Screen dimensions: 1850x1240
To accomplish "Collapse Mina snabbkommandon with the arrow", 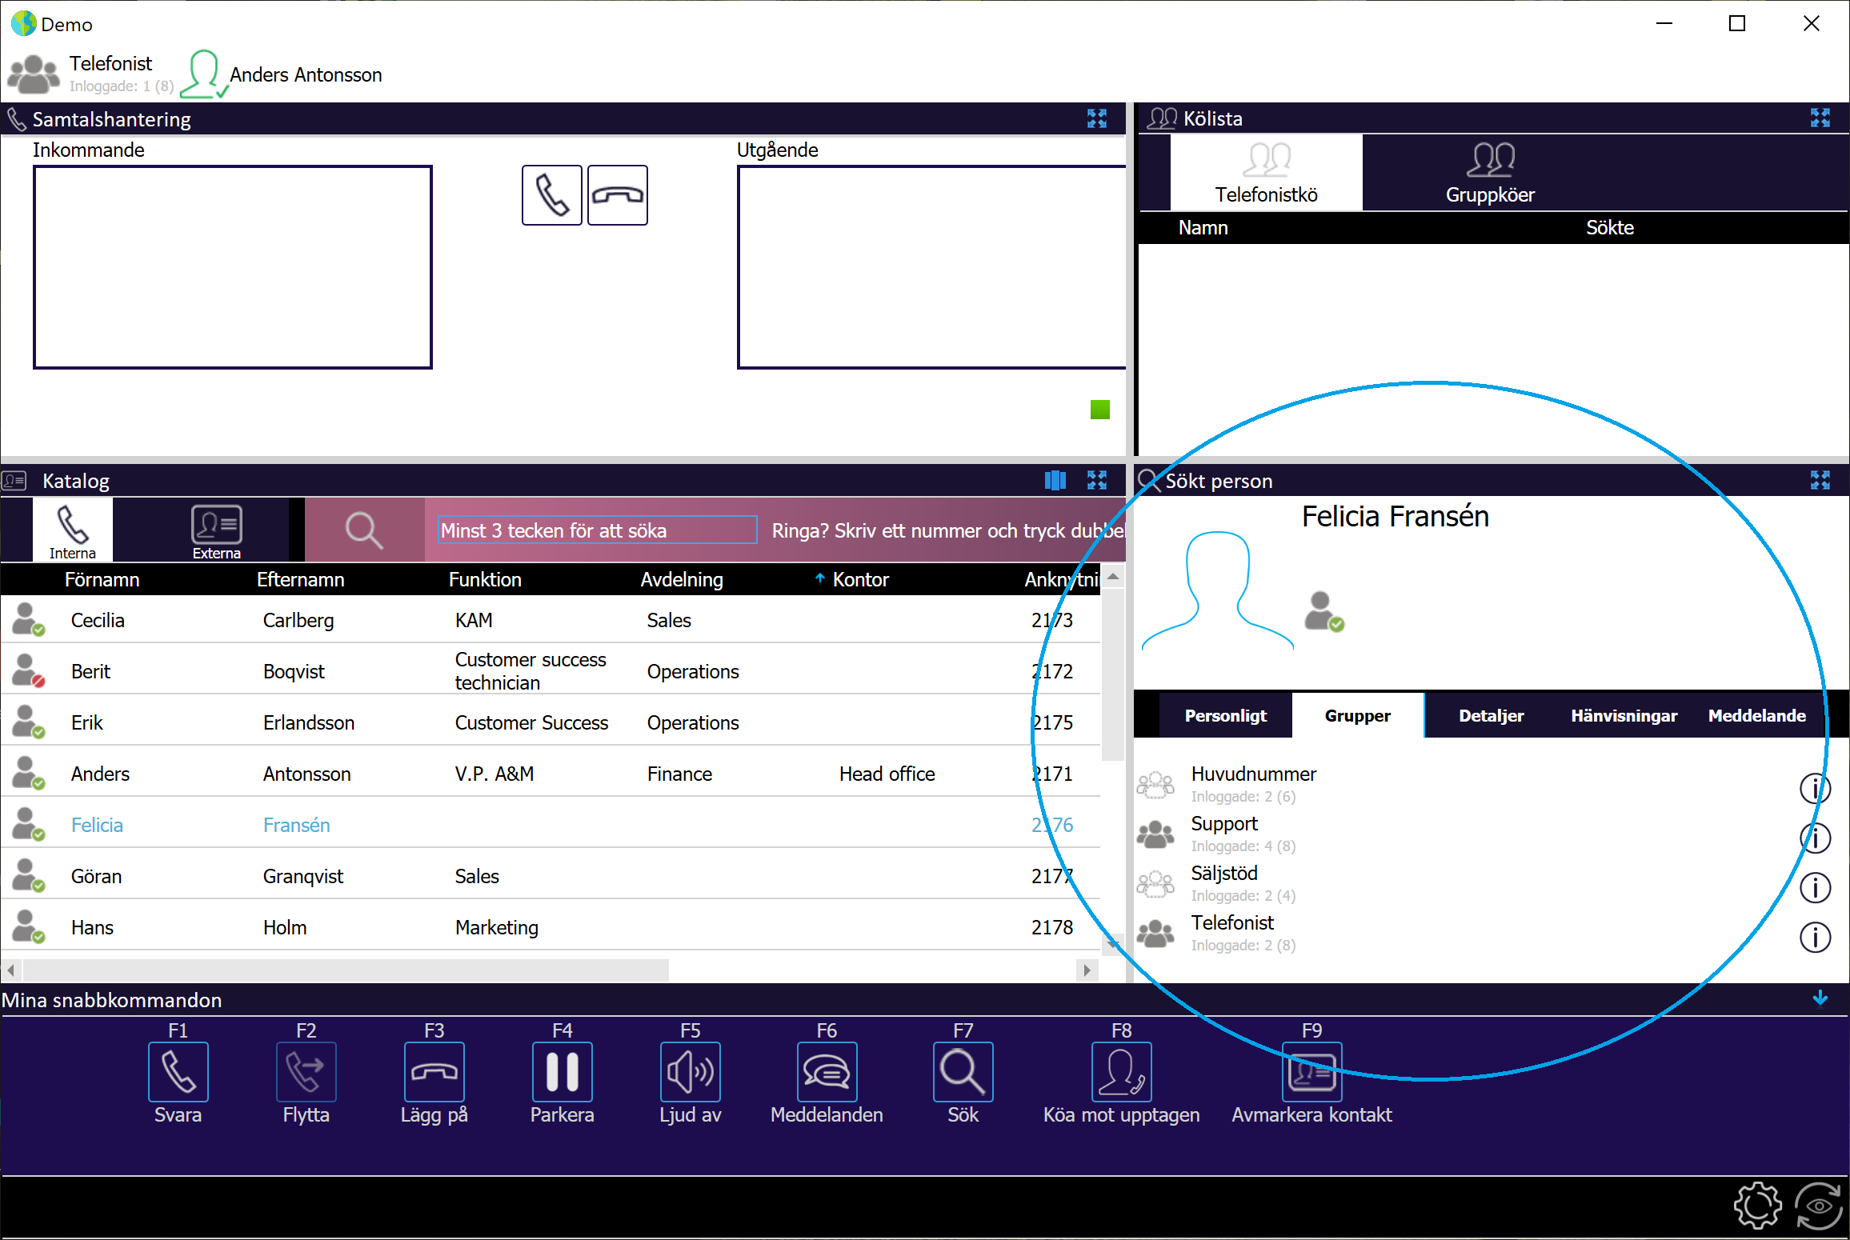I will 1820,998.
